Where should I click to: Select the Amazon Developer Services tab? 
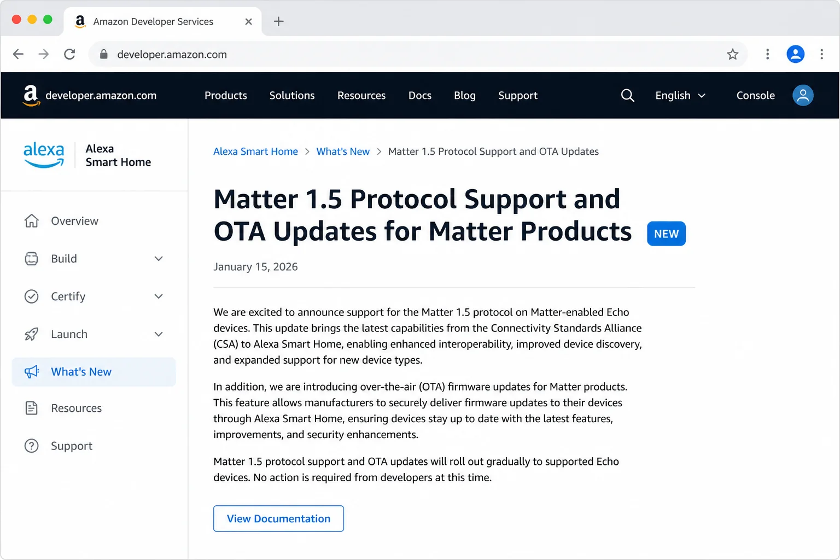(162, 22)
